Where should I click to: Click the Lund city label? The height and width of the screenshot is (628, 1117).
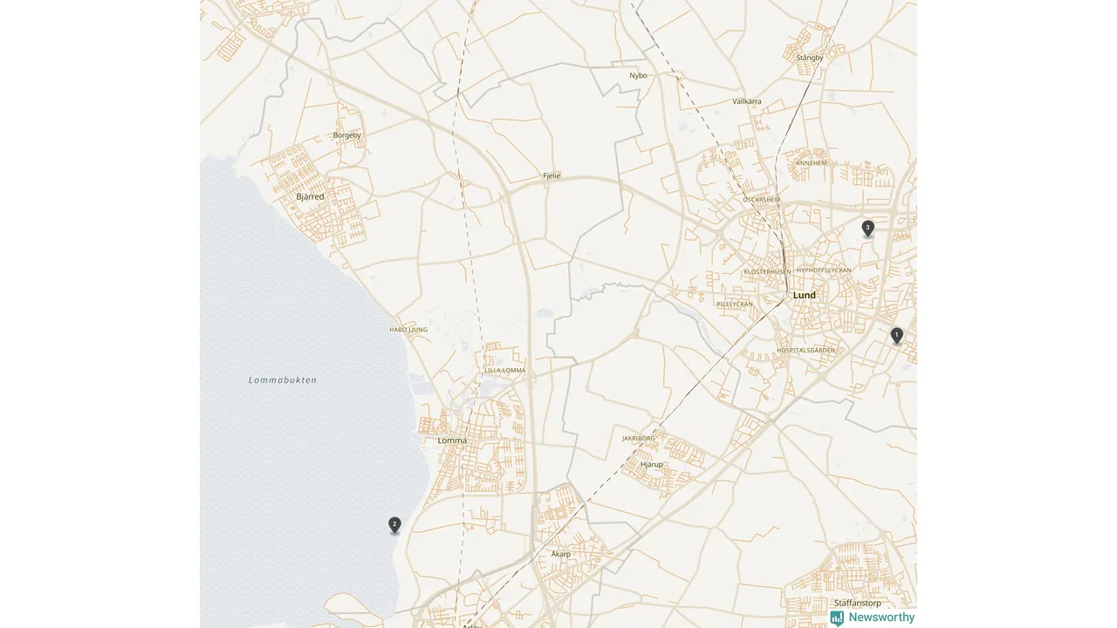[x=805, y=295]
